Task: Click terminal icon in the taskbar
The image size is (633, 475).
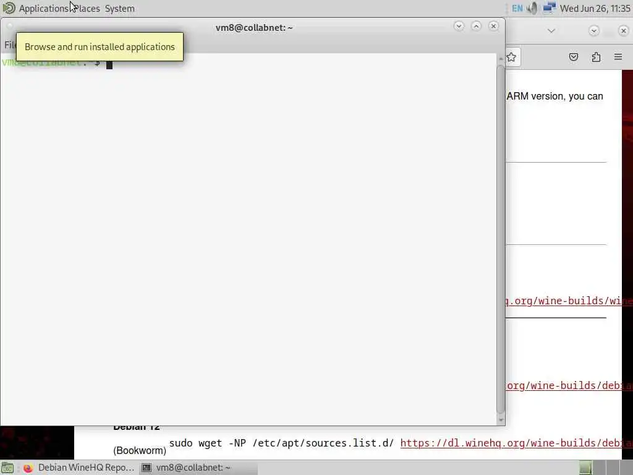Action: click(147, 468)
